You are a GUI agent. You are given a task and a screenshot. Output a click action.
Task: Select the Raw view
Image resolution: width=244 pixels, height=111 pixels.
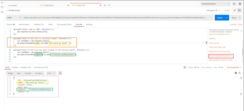coord(19,73)
